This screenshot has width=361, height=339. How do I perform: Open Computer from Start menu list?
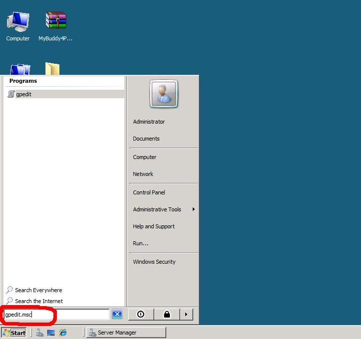point(145,157)
